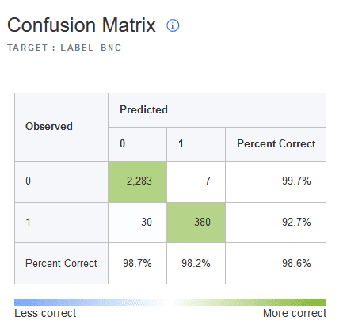Select the 2,283 true negatives cell
Screen dimensions: 343x332
[137, 181]
